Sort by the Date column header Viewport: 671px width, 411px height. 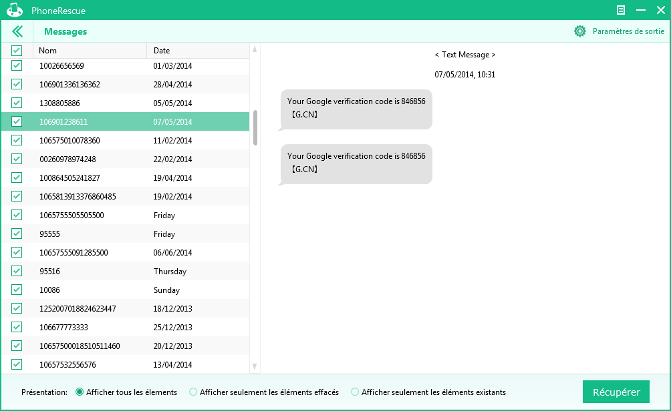pos(198,51)
